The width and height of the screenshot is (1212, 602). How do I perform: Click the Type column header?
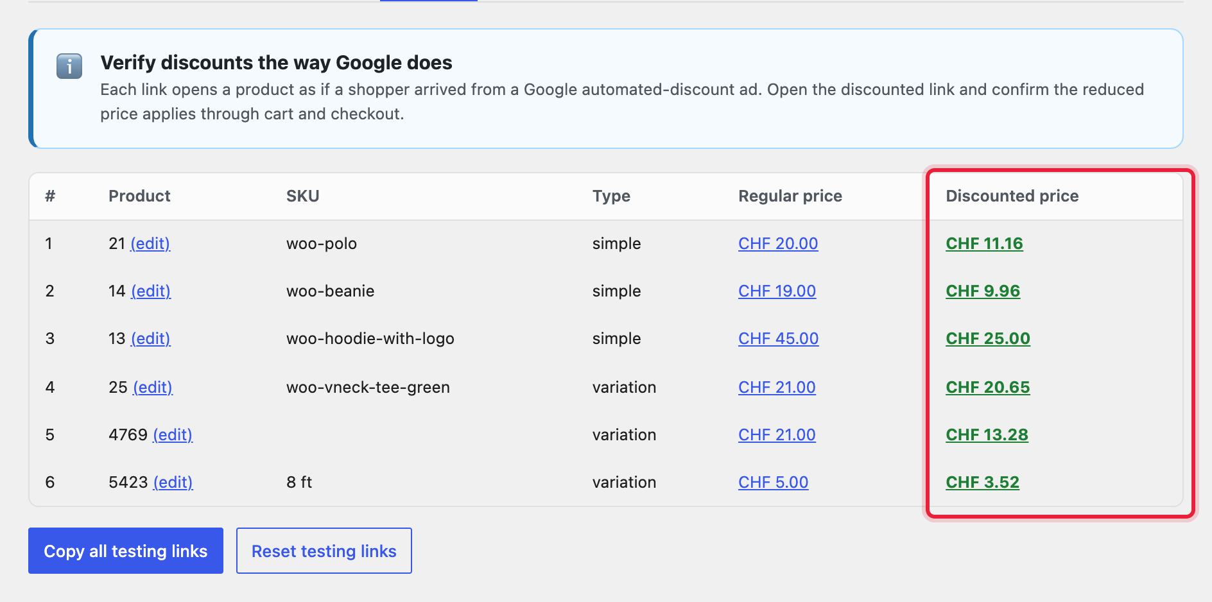tap(611, 196)
